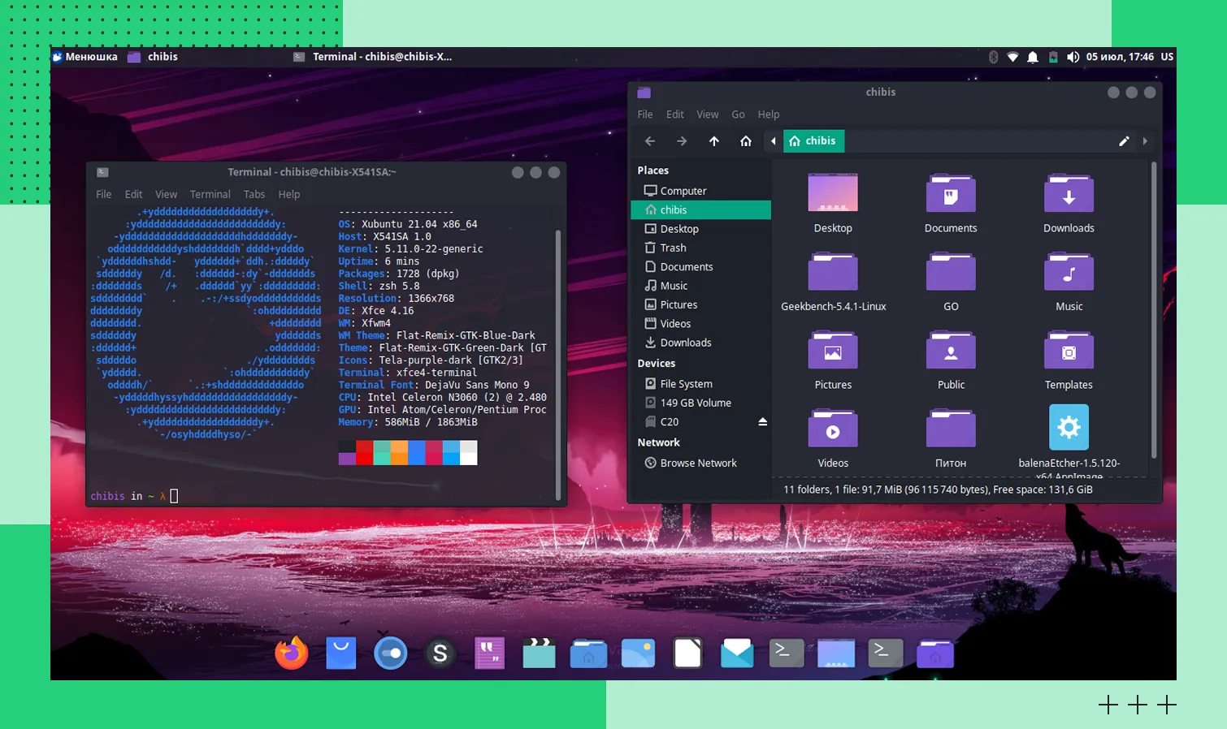
Task: Click the home icon in file manager toolbar
Action: coord(745,141)
